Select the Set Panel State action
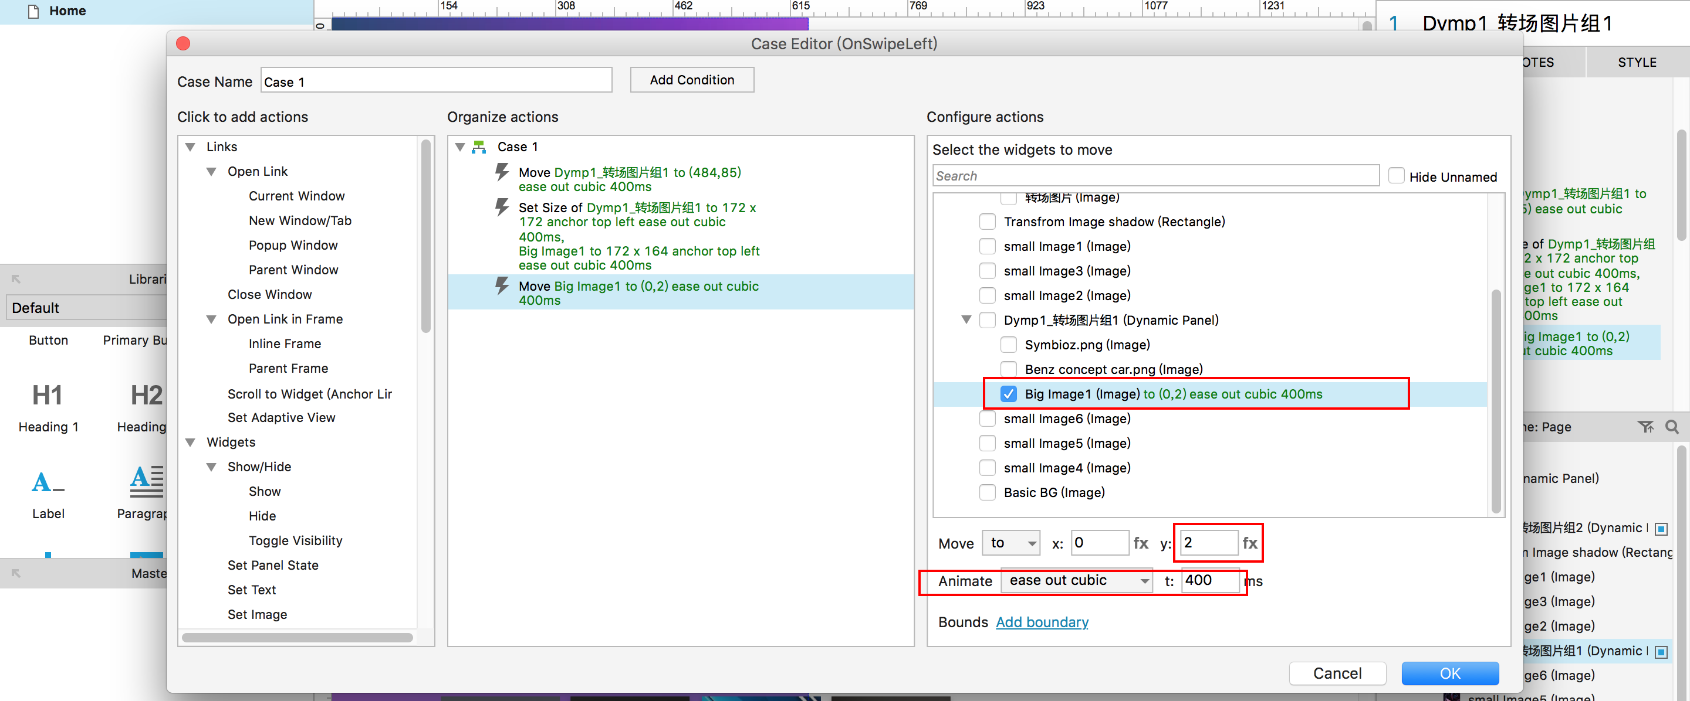The height and width of the screenshot is (701, 1690). [273, 565]
